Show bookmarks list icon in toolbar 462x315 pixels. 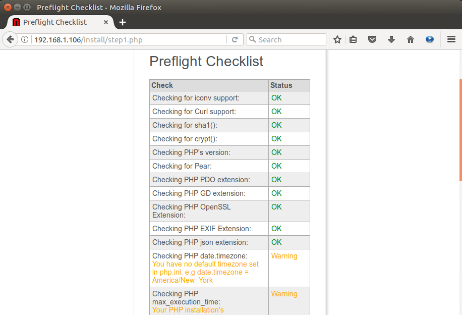(354, 39)
